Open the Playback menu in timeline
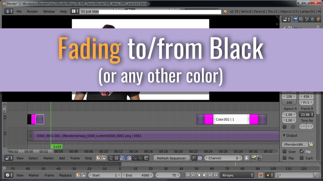This screenshot has height=181, width=323. 65,175
